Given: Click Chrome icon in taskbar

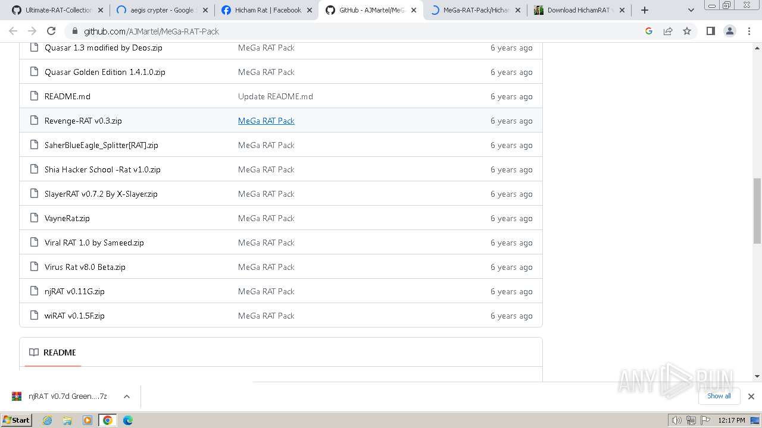Looking at the screenshot, I should pyautogui.click(x=108, y=420).
